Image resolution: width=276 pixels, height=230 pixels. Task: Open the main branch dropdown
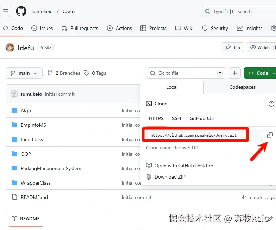(24, 73)
